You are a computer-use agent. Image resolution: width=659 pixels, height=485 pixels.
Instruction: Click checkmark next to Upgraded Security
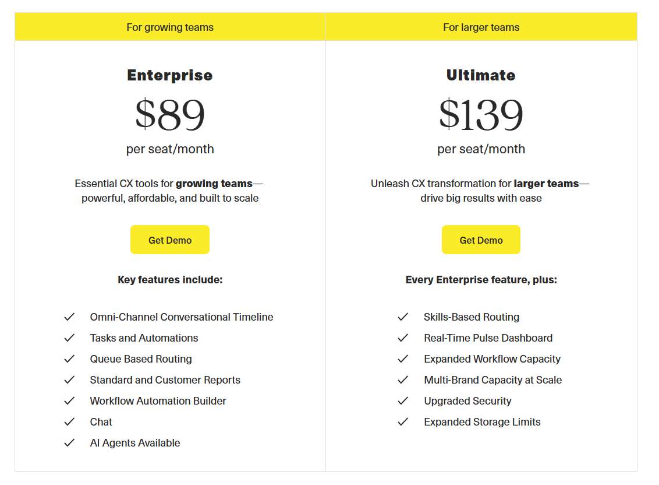[403, 401]
